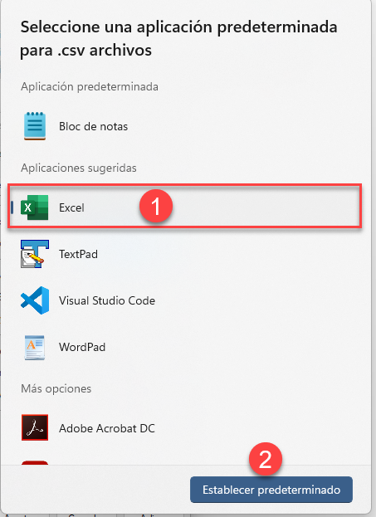376x517 pixels.
Task: Choose the Excel text label
Action: tap(71, 207)
